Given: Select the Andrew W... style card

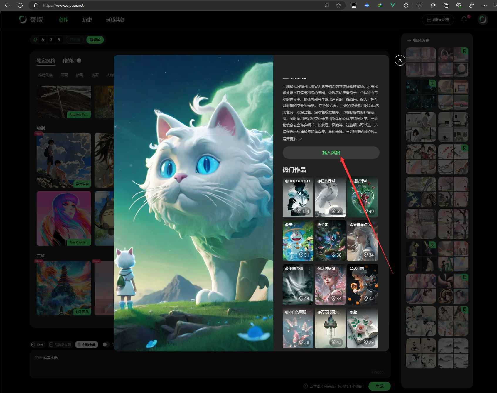Looking at the screenshot, I should [x=64, y=102].
